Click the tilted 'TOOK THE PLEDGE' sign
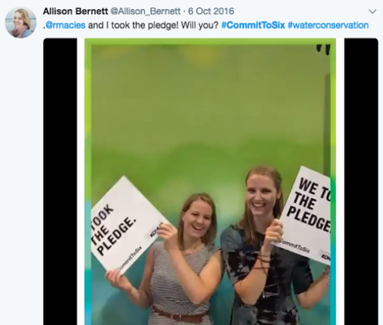The image size is (383, 325). [x=129, y=226]
